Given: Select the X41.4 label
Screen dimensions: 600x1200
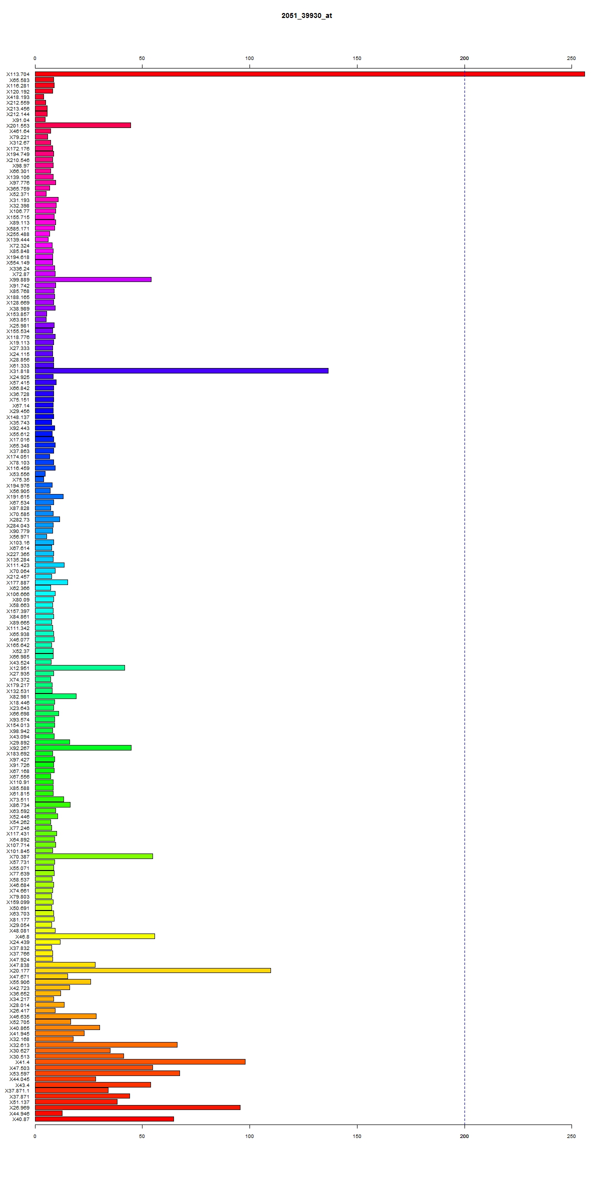Looking at the screenshot, I should coord(22,1062).
